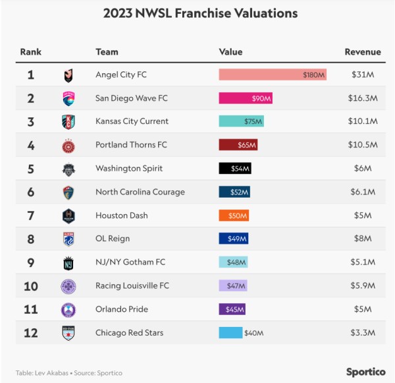Image resolution: width=395 pixels, height=383 pixels.
Task: Click the Revenue column header
Action: 363,52
